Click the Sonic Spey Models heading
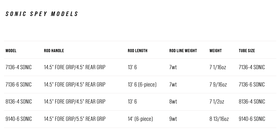This screenshot has width=279, height=130. (x=42, y=14)
